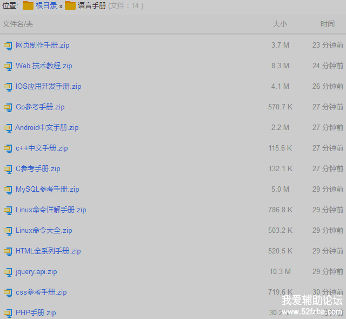Click the file icon beside MySQL参考手册.zip

[8, 190]
